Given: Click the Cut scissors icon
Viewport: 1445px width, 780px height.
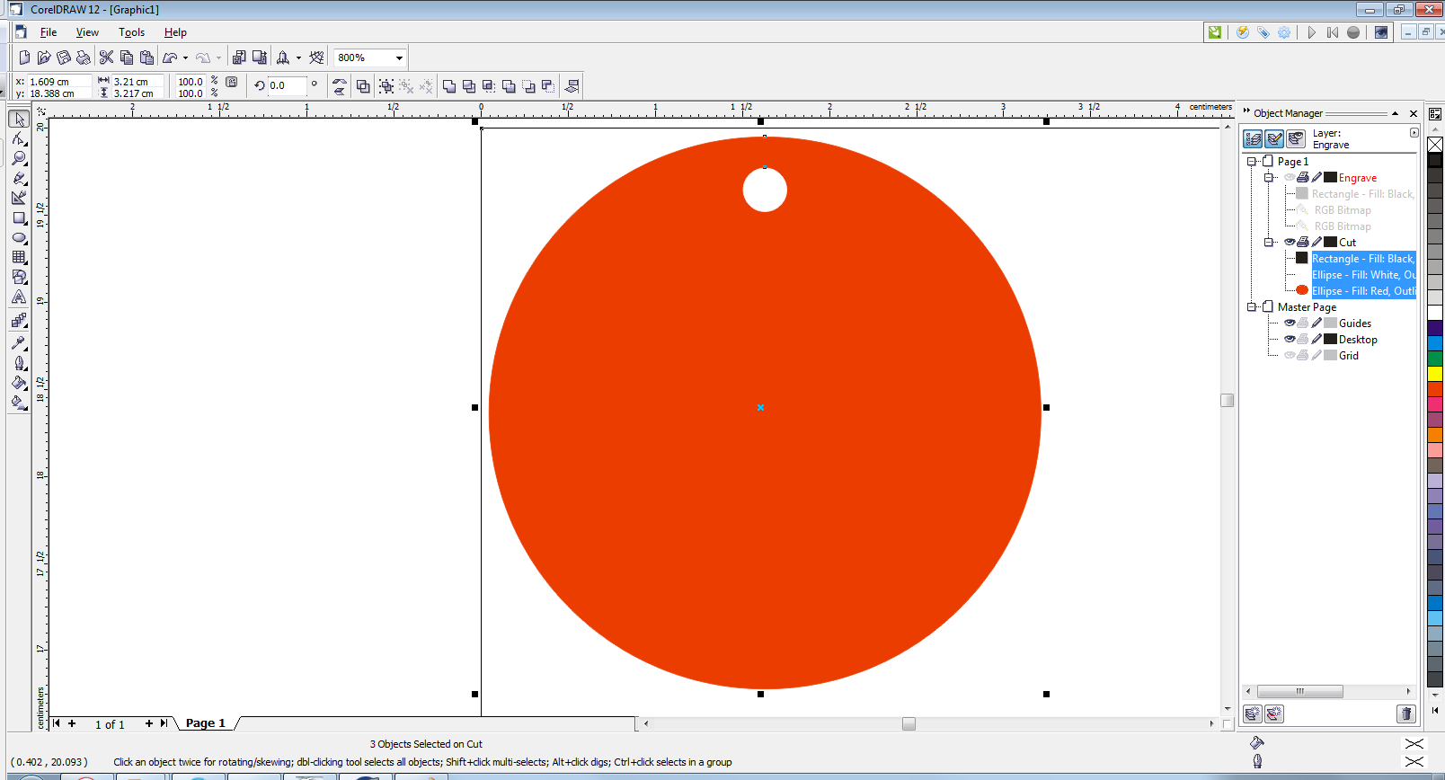Looking at the screenshot, I should tap(106, 58).
